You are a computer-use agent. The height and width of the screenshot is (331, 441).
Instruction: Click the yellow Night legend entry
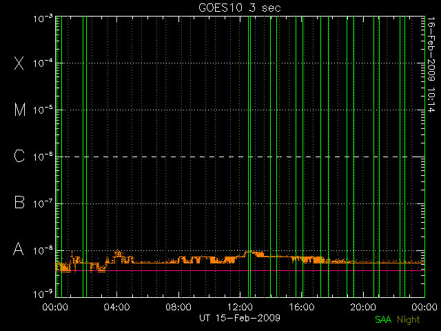(x=409, y=320)
